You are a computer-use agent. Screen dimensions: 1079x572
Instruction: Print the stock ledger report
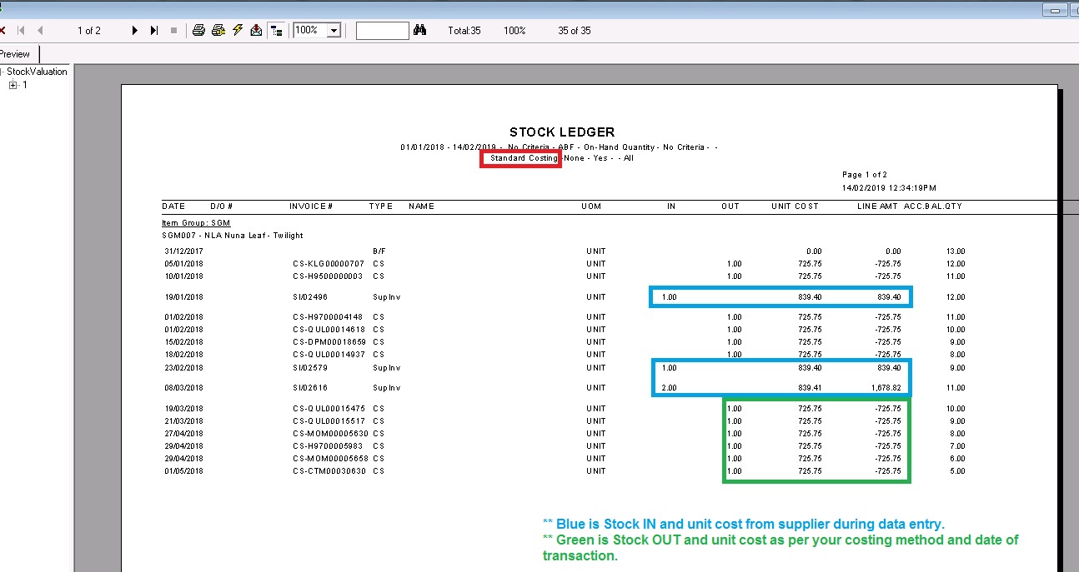coord(198,30)
